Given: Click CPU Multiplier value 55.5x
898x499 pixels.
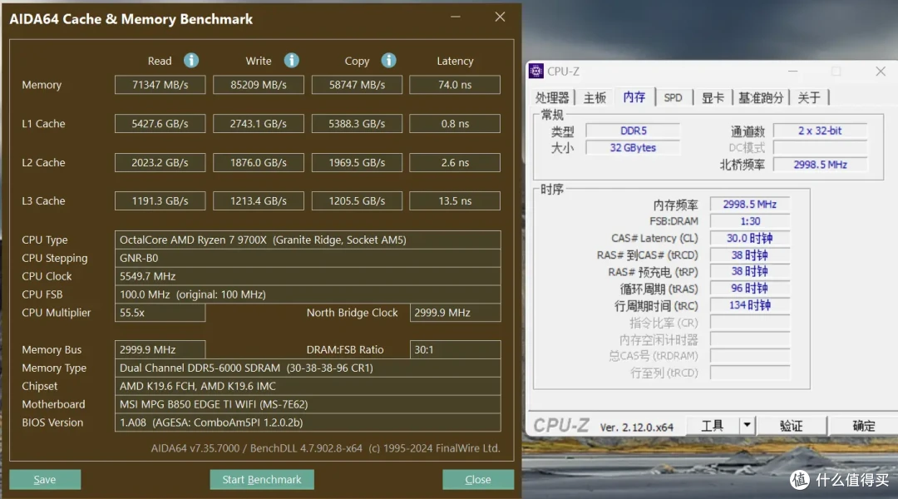Looking at the screenshot, I should pyautogui.click(x=160, y=313).
